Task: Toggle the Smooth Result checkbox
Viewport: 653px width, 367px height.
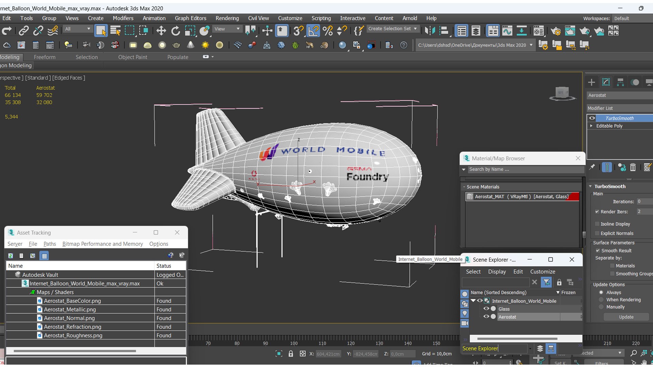Action: tap(598, 250)
